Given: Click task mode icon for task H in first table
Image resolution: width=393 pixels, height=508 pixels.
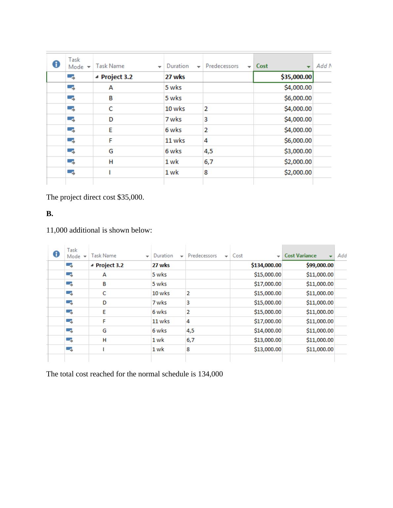Looking at the screenshot, I should pyautogui.click(x=71, y=162).
